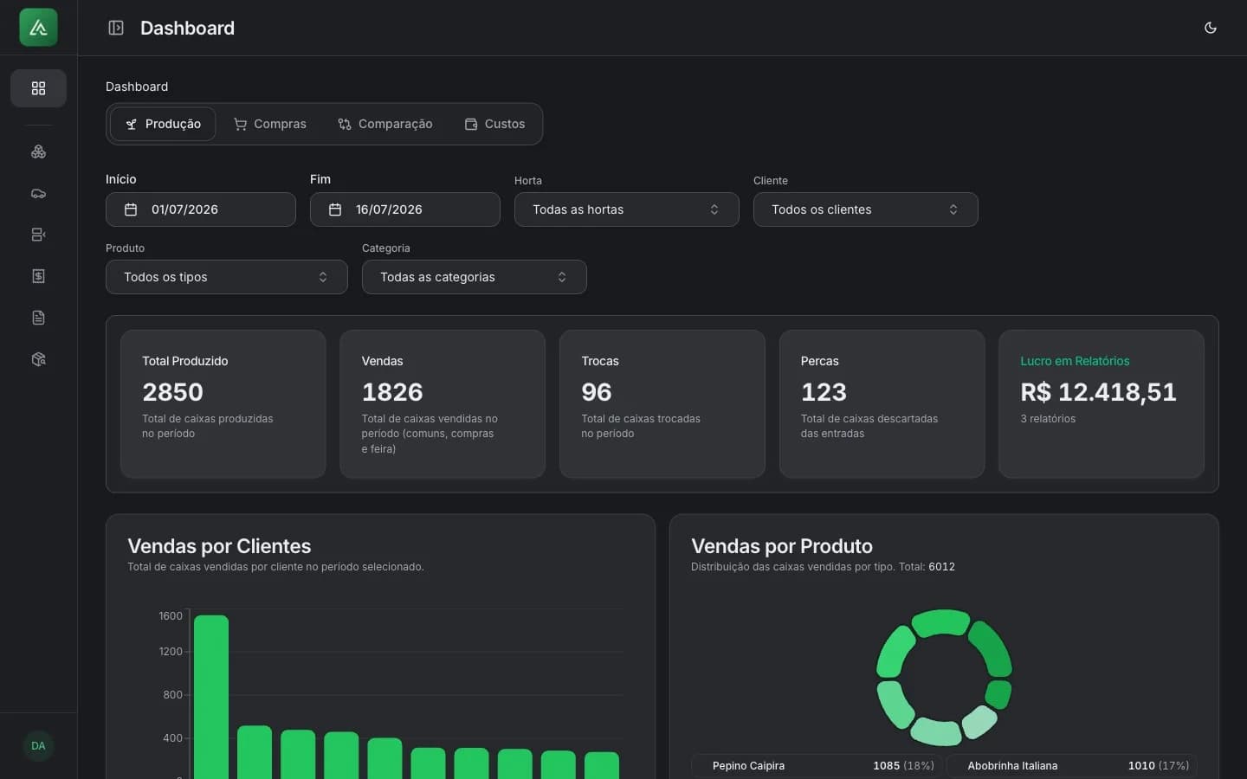Click the Lucro em Relatórios label
This screenshot has width=1247, height=779.
click(x=1075, y=361)
